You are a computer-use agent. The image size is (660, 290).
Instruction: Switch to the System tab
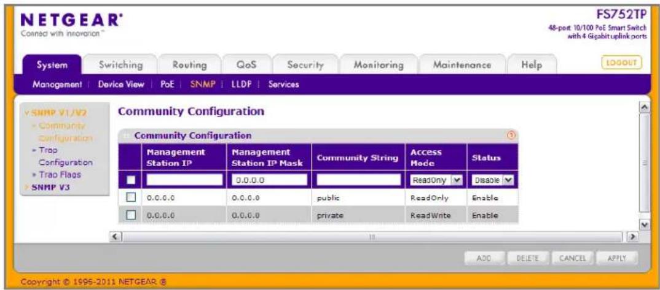52,65
